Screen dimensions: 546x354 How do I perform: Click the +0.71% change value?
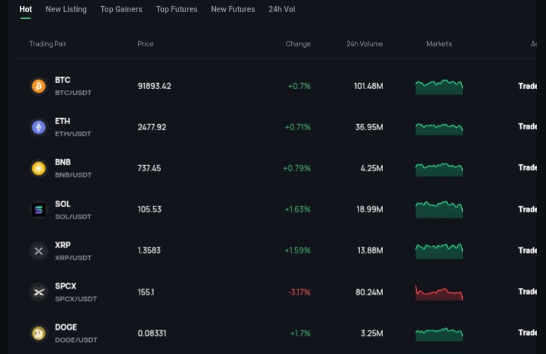[297, 127]
